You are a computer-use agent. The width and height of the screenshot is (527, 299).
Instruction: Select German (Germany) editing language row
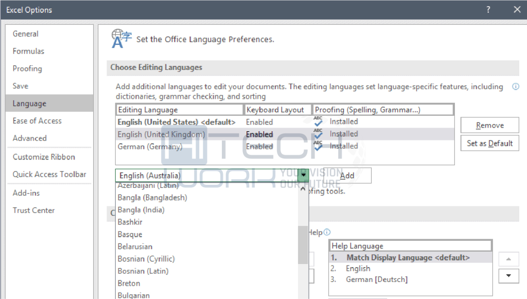coord(284,146)
